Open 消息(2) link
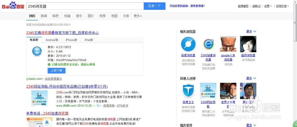The width and height of the screenshot is (297, 127). [x=256, y=6]
